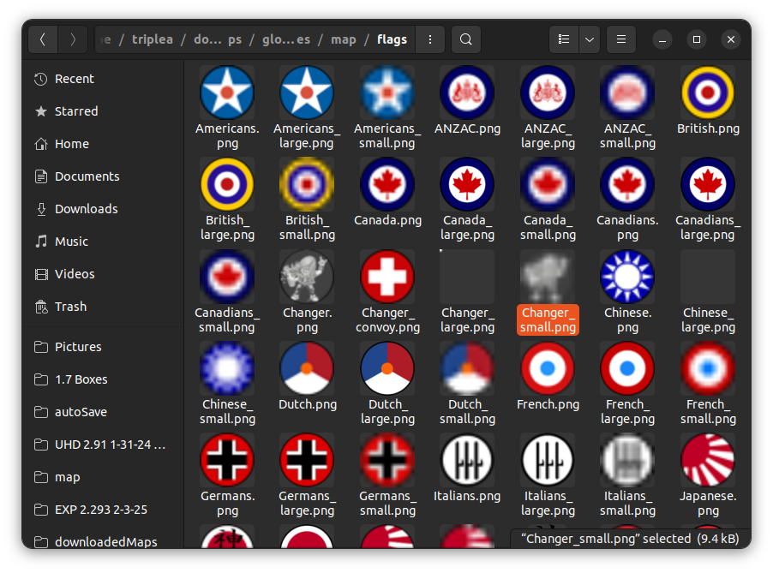Open the 1.7 Boxes bookmark
Viewport: 773px width, 573px height.
click(103, 379)
